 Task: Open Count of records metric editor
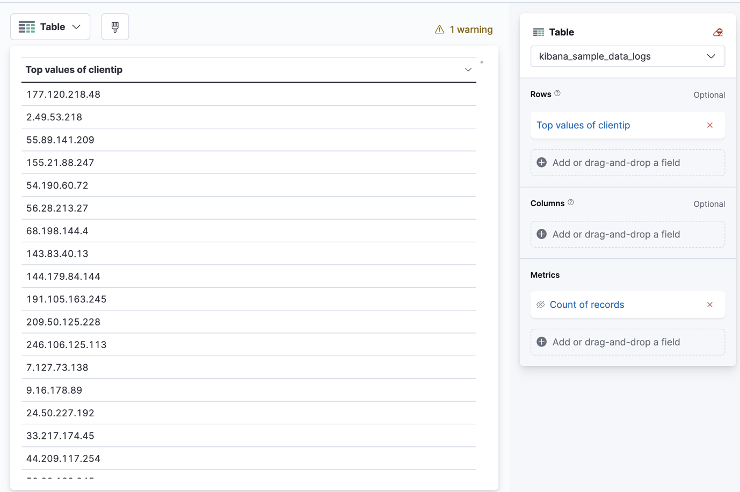tap(587, 305)
